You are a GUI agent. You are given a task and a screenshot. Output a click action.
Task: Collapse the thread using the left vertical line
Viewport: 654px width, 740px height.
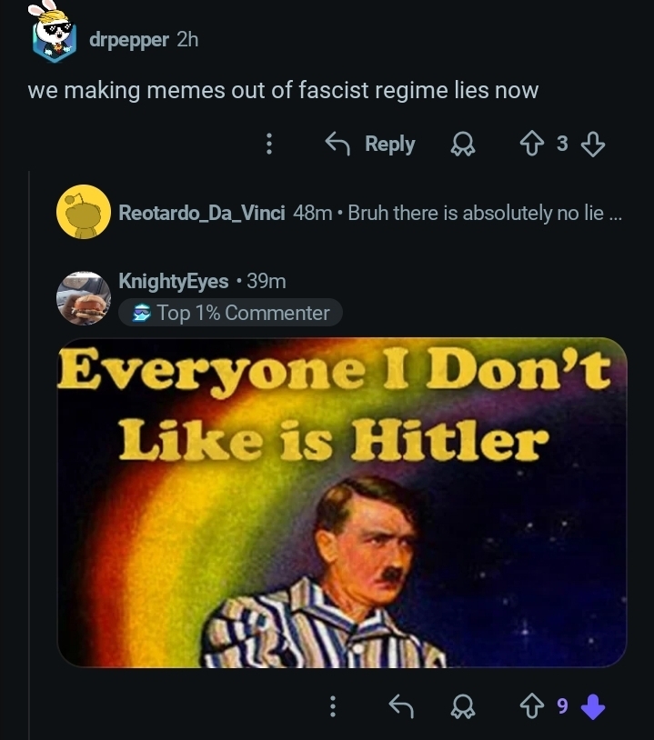click(x=29, y=455)
